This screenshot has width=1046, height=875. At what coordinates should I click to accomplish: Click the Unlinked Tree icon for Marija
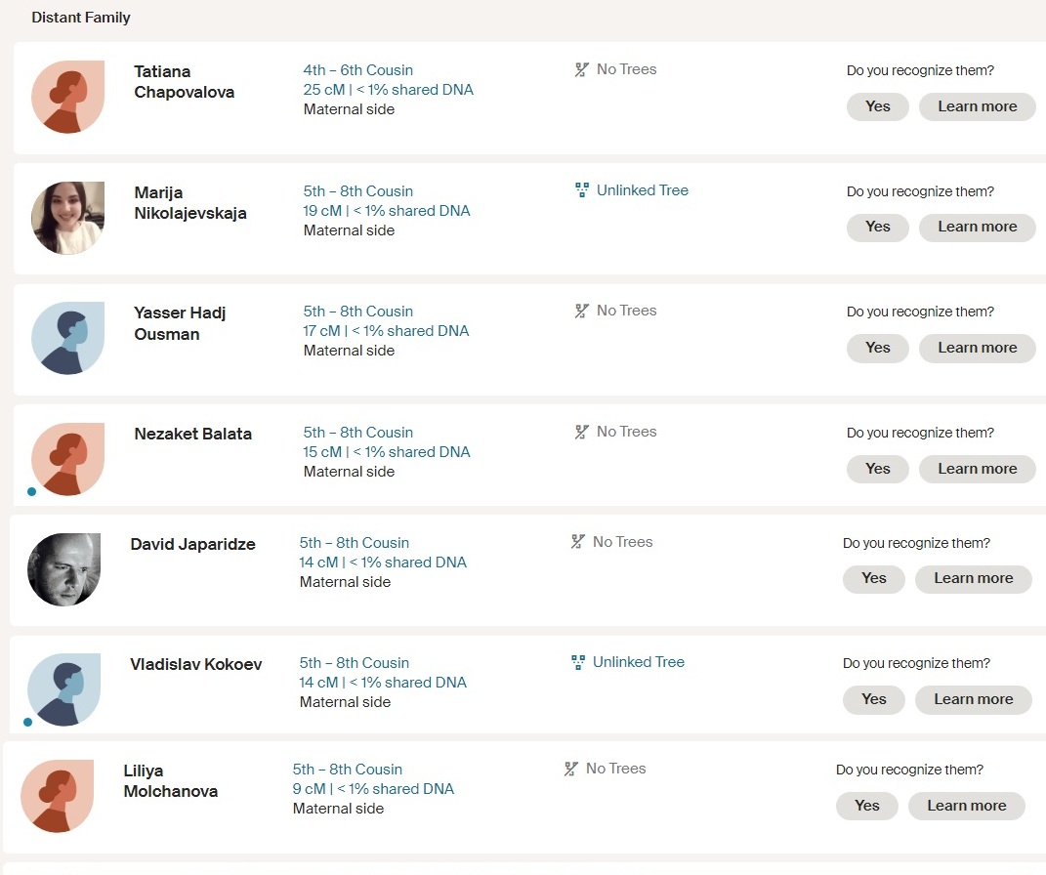pyautogui.click(x=583, y=190)
